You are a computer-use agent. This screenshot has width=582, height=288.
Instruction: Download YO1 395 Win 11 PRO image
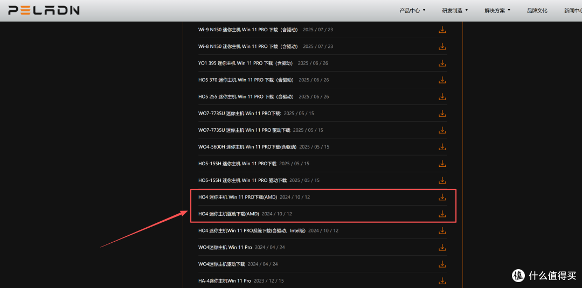click(x=442, y=63)
